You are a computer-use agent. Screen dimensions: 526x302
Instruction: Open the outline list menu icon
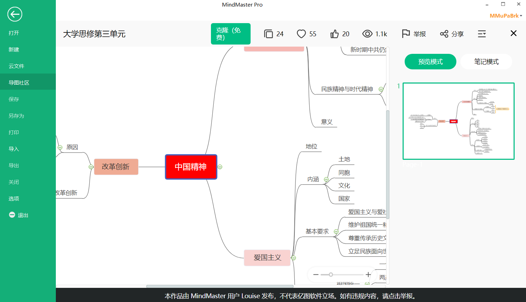[482, 34]
